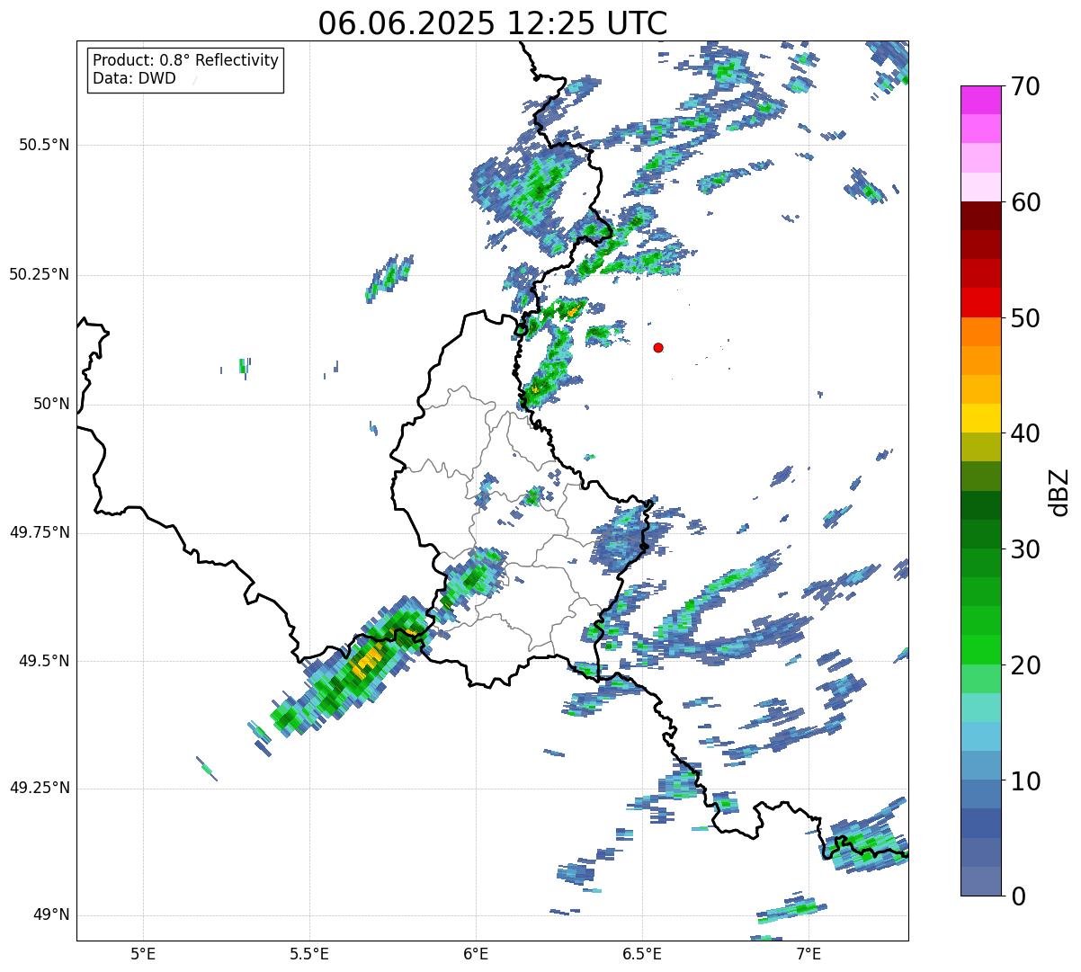Click the 49.5°N latitude label
Viewport: 1081px width, 972px height.
(x=44, y=661)
